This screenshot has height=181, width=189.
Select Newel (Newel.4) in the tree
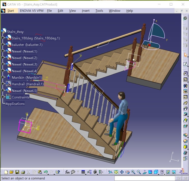pos(24,71)
